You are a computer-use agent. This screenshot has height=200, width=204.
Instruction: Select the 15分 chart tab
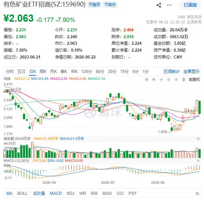click(x=125, y=72)
